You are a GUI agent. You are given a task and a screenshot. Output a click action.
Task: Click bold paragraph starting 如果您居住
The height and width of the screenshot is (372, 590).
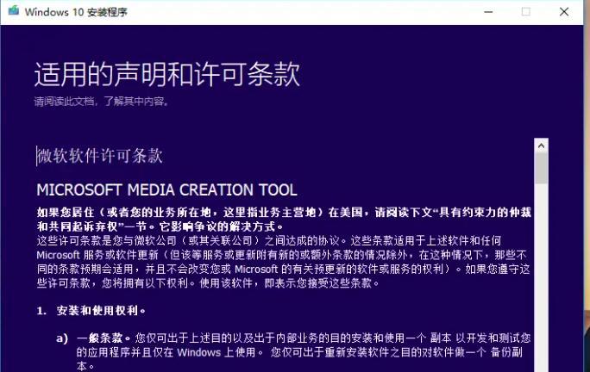(284, 220)
